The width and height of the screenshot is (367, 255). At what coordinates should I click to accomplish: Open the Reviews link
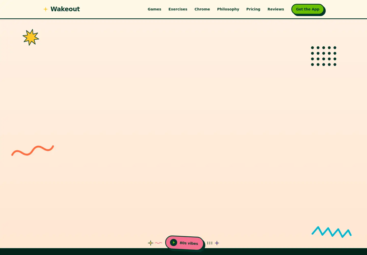276,9
